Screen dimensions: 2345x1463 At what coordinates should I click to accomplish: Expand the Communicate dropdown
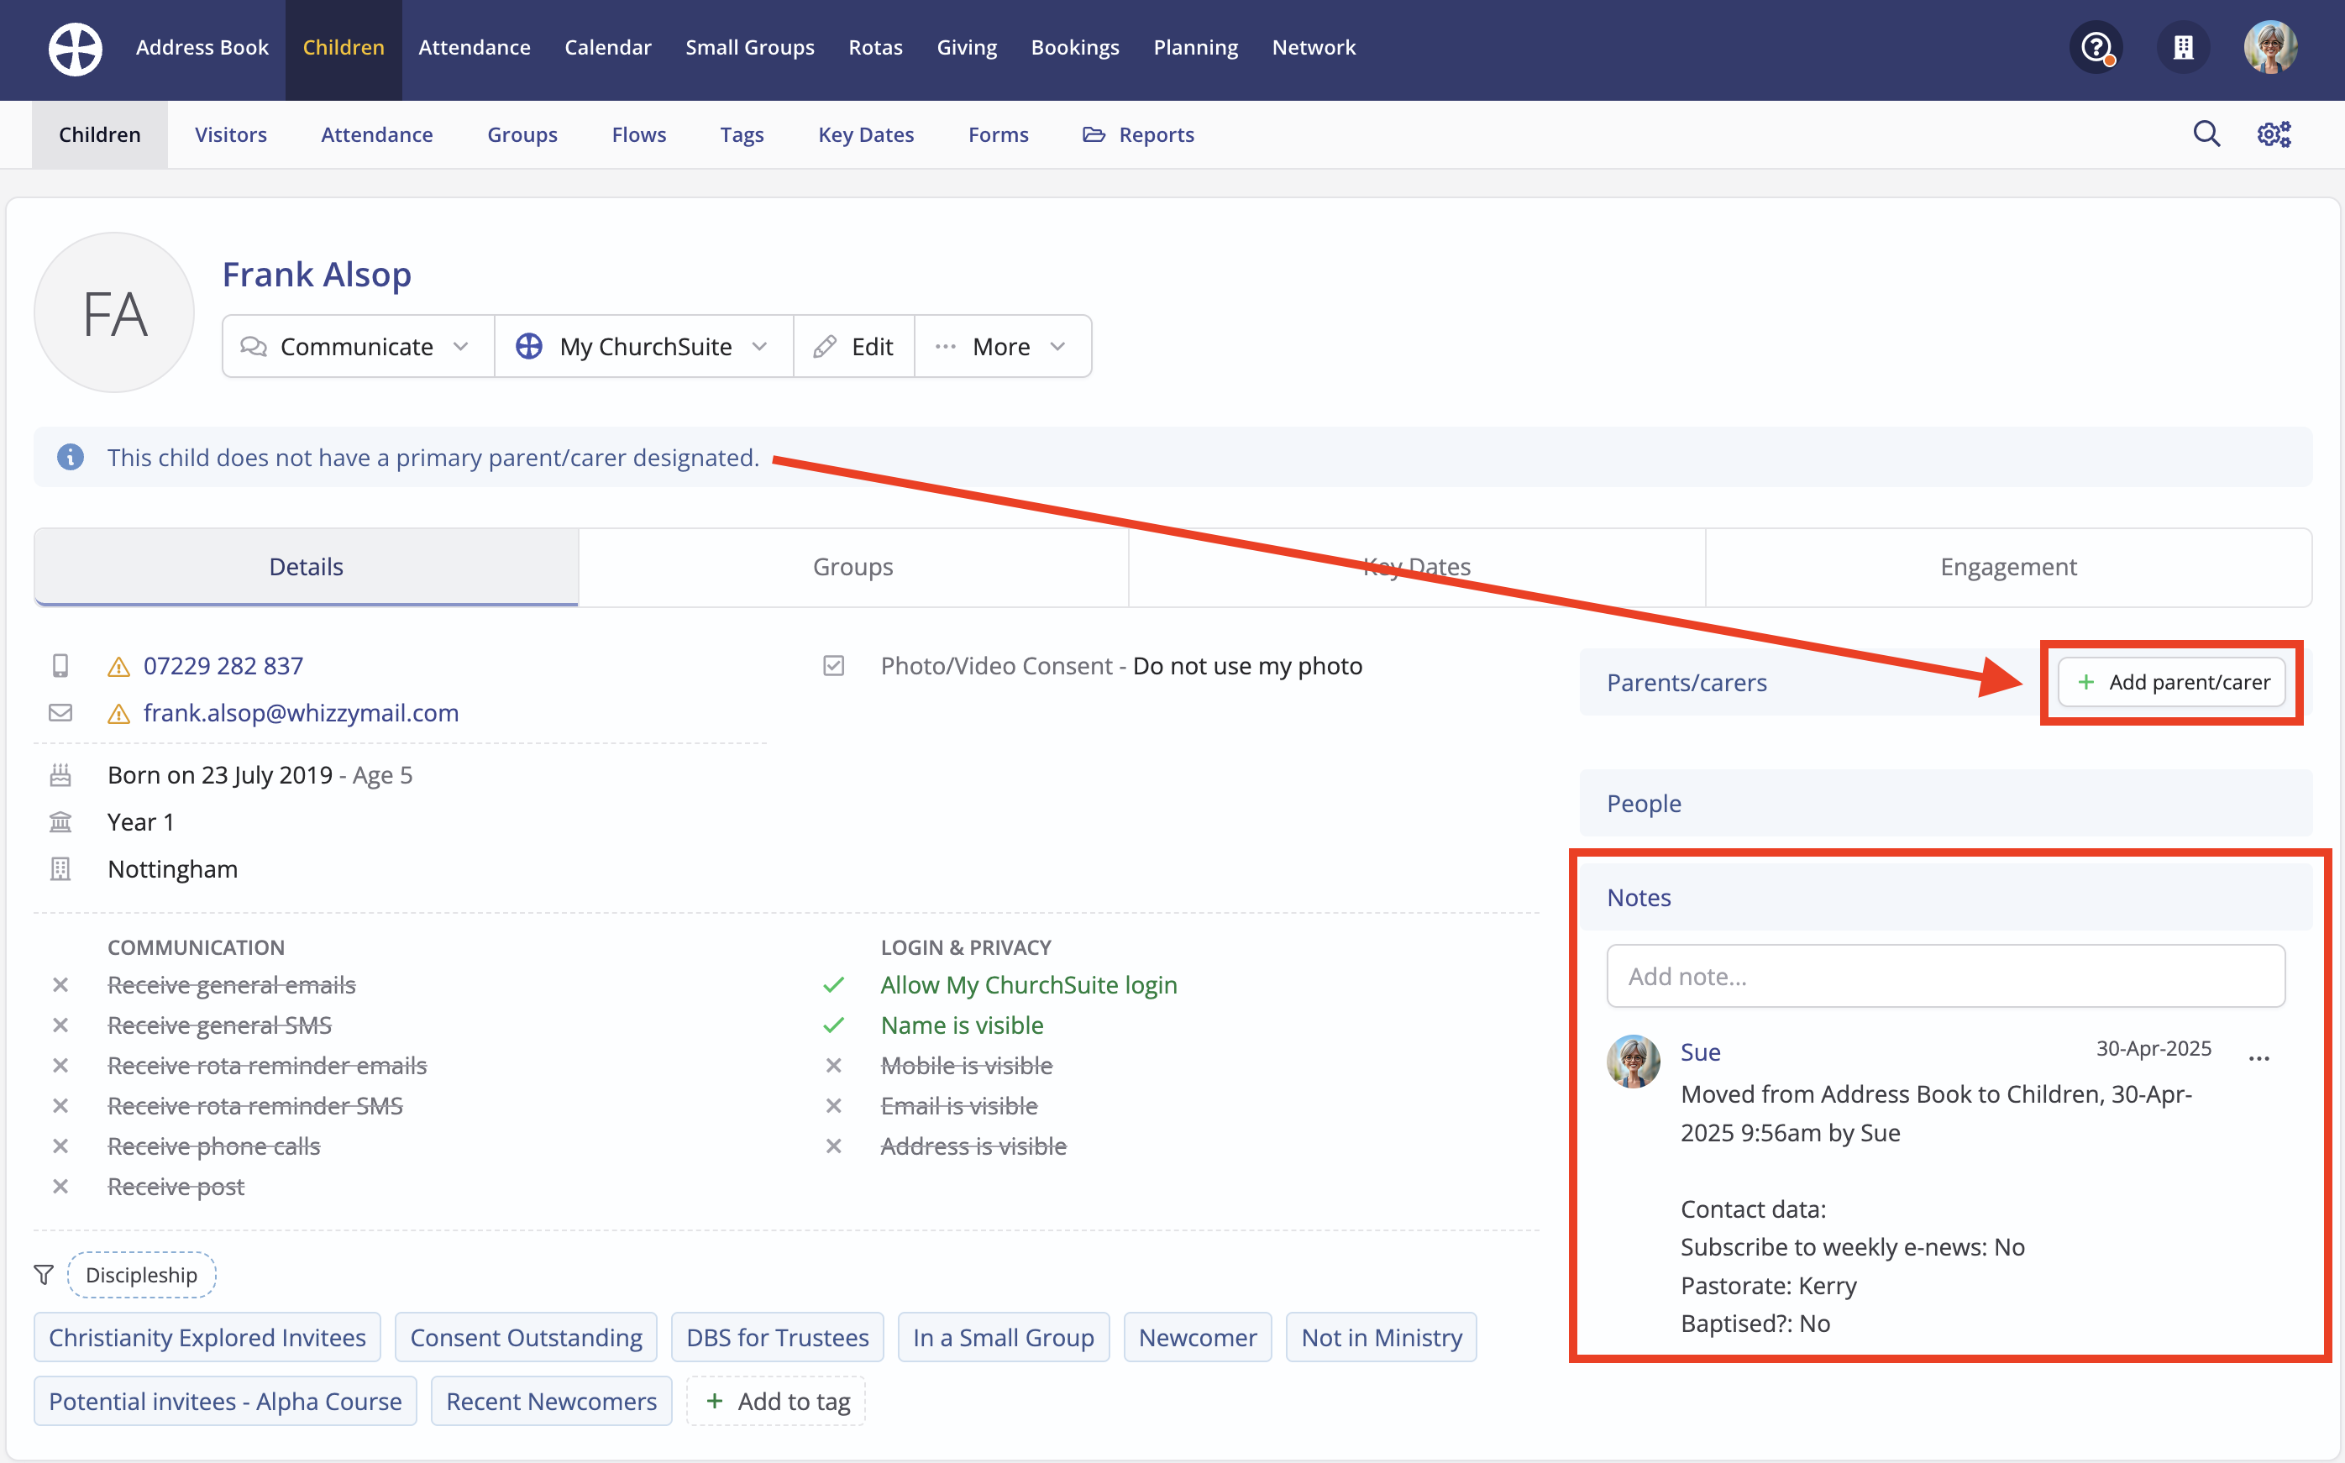(x=357, y=346)
